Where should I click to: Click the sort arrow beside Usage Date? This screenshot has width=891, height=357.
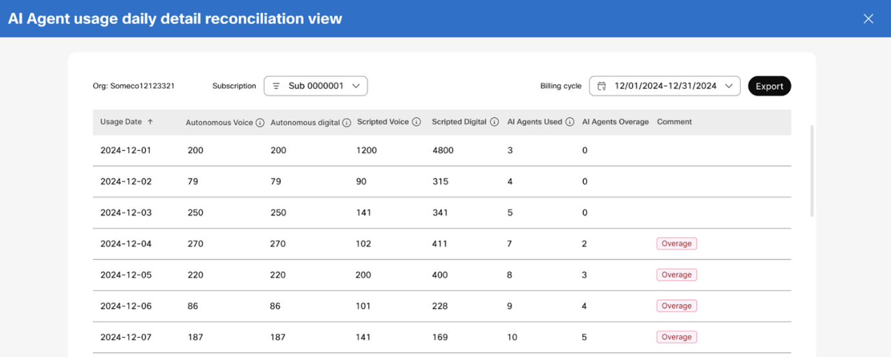click(x=151, y=122)
